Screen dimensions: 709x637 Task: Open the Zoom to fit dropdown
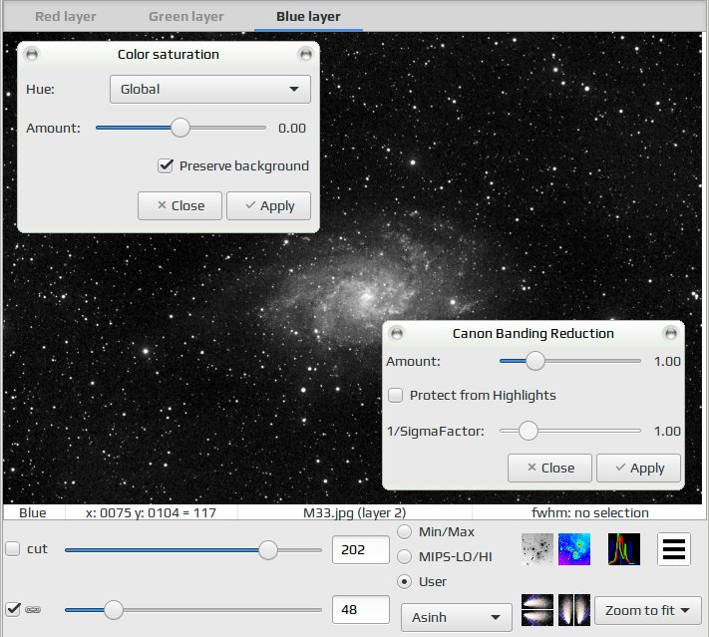tap(647, 610)
